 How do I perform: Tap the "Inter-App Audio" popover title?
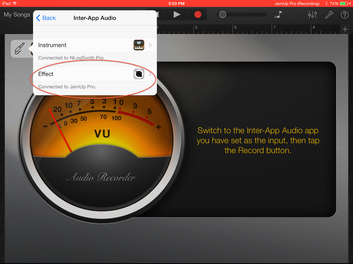point(95,18)
